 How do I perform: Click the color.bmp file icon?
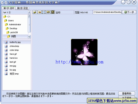click(6, 50)
